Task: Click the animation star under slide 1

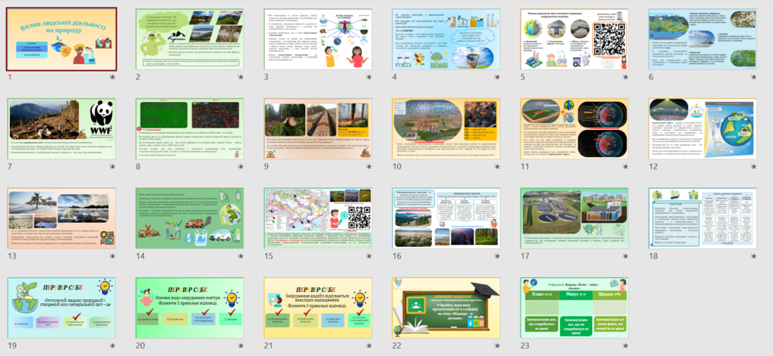Action: coord(113,77)
